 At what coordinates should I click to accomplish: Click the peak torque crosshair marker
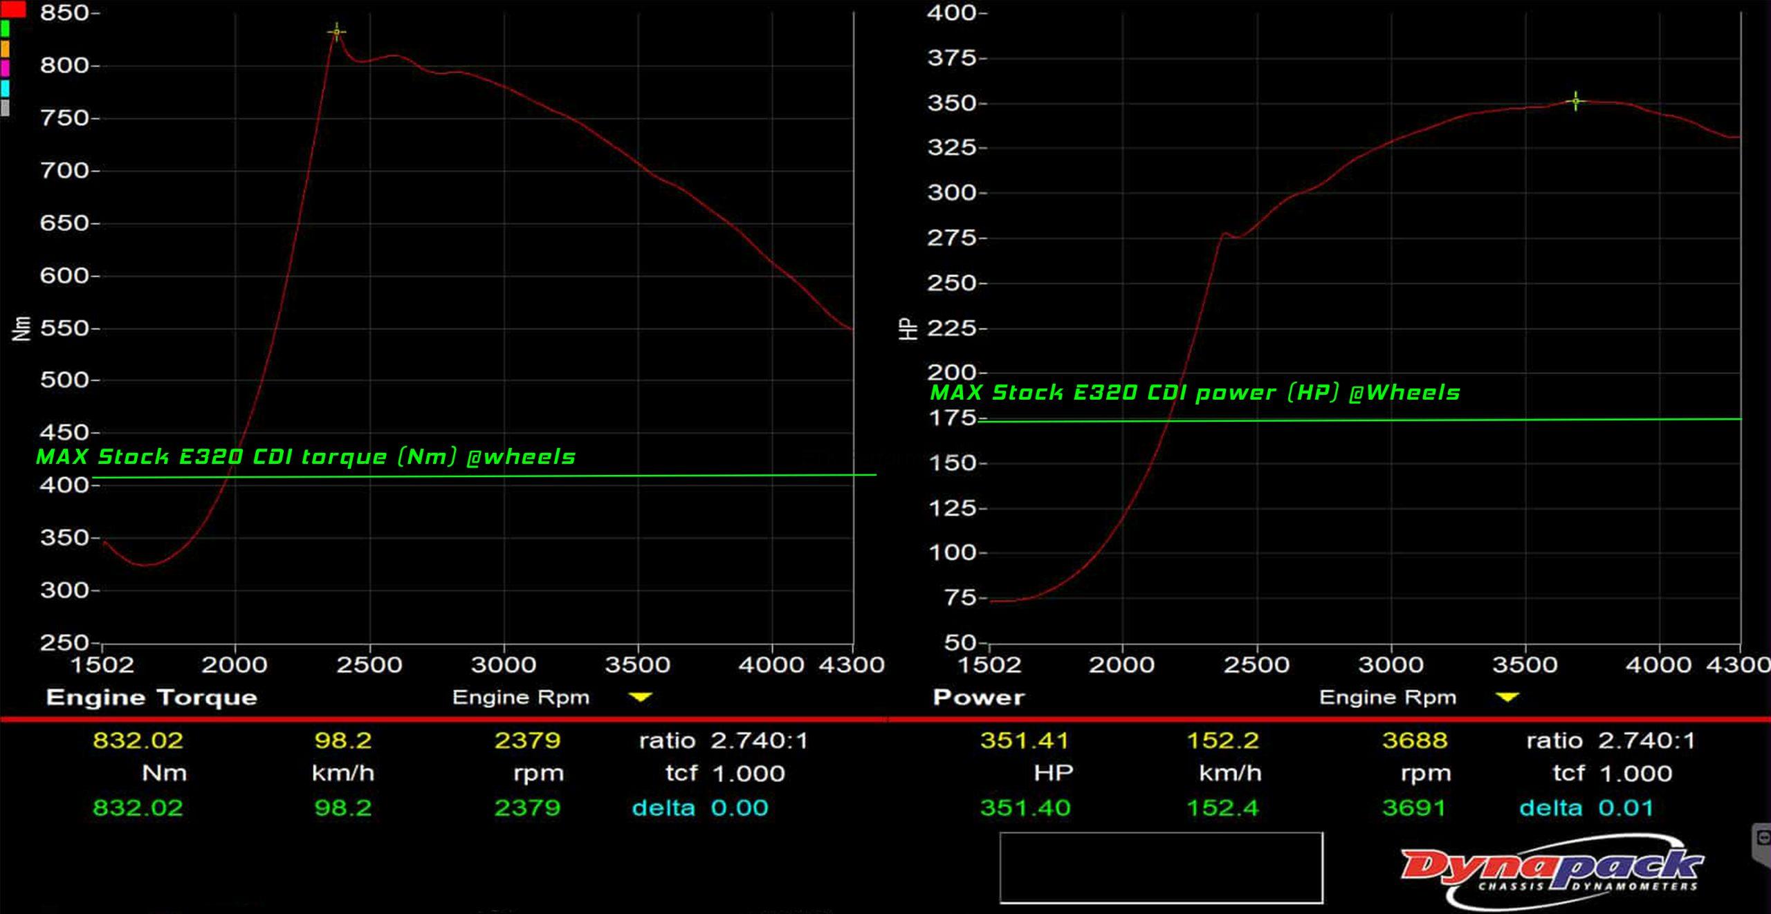point(336,32)
